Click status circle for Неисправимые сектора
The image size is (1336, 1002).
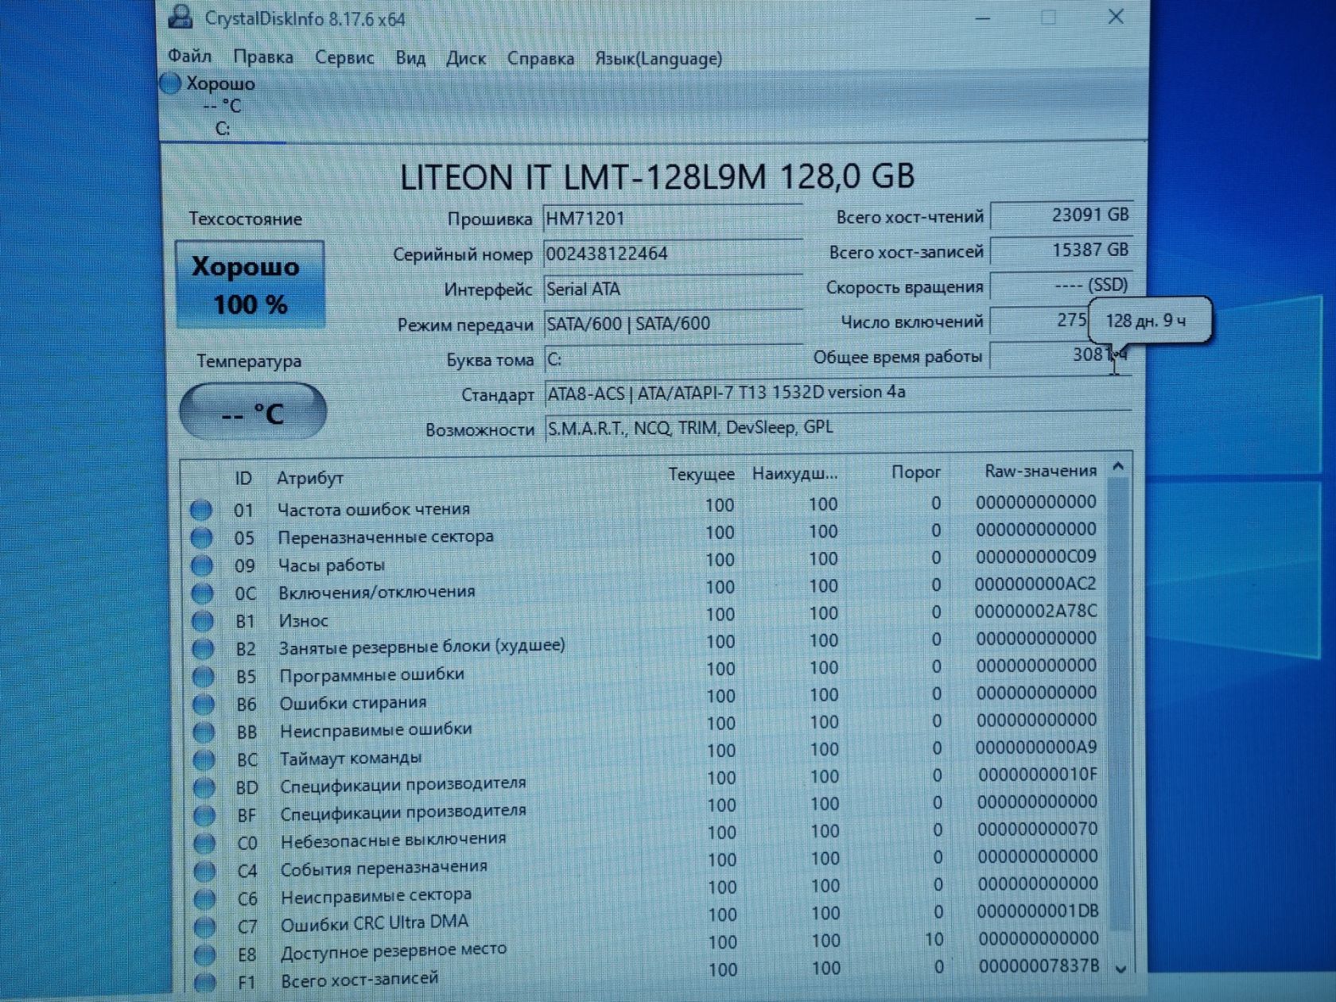coord(204,899)
